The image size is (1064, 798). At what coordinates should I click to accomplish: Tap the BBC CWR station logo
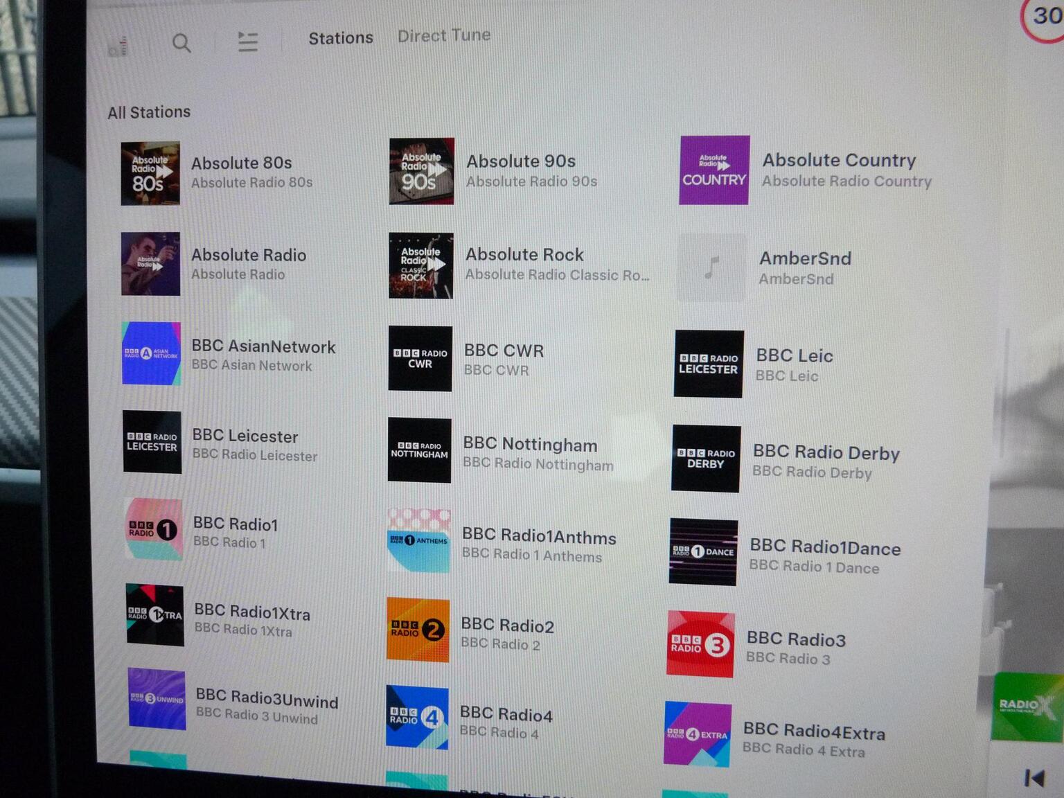[x=420, y=359]
